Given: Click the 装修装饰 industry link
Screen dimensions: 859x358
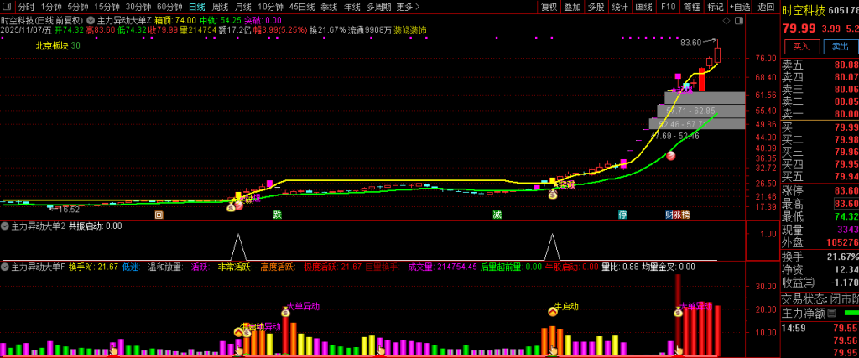Looking at the screenshot, I should pos(410,30).
